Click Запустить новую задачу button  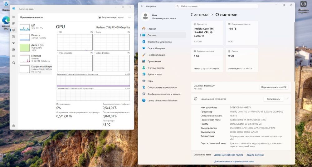pyautogui.click(x=111, y=17)
